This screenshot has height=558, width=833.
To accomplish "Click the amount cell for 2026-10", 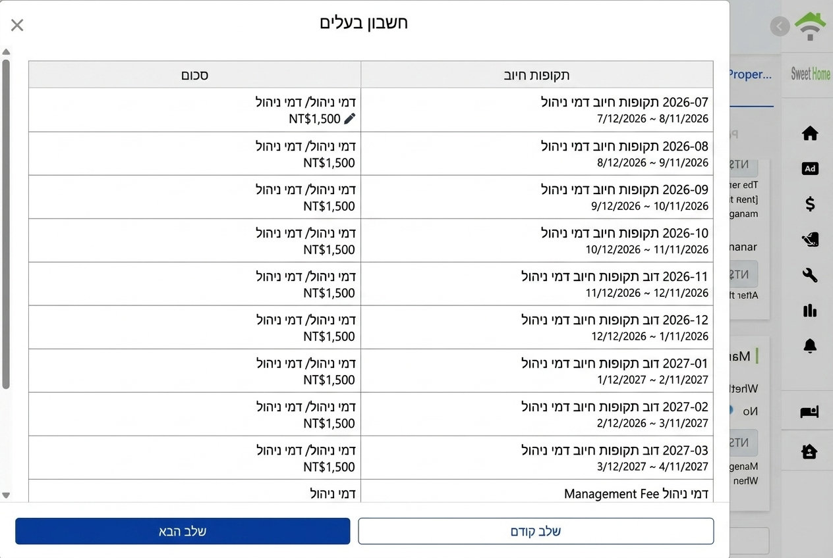I will coord(195,240).
